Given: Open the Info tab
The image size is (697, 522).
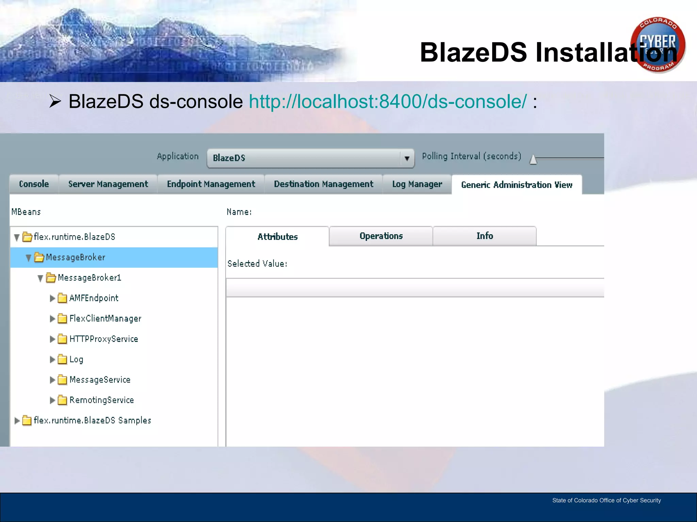Looking at the screenshot, I should pyautogui.click(x=485, y=236).
